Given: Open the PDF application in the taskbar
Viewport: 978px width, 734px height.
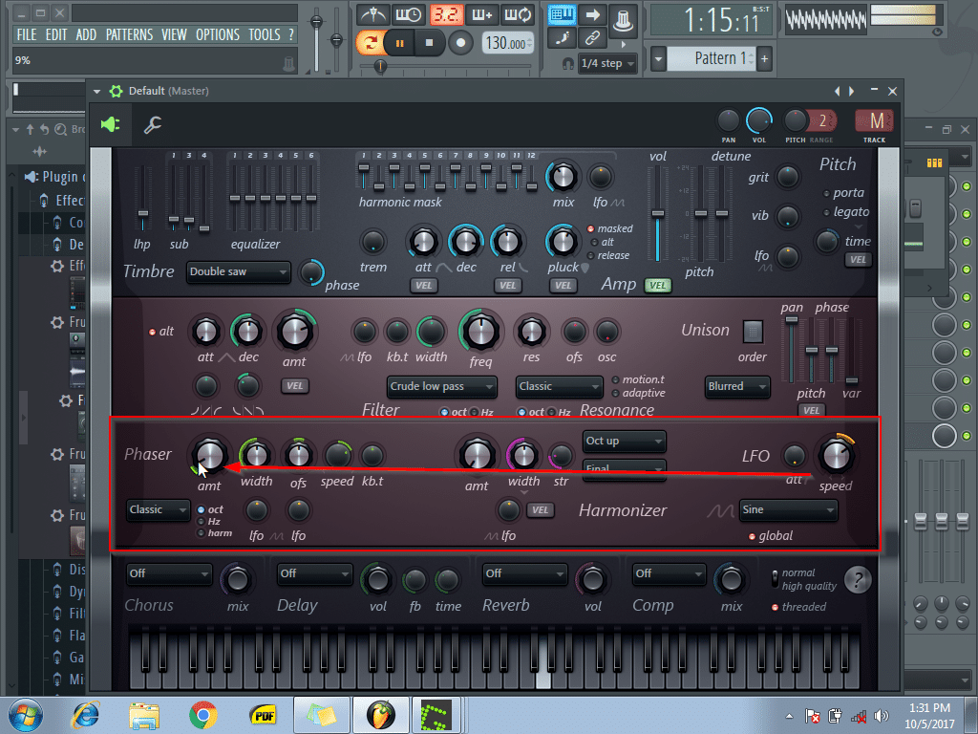Looking at the screenshot, I should pyautogui.click(x=264, y=715).
